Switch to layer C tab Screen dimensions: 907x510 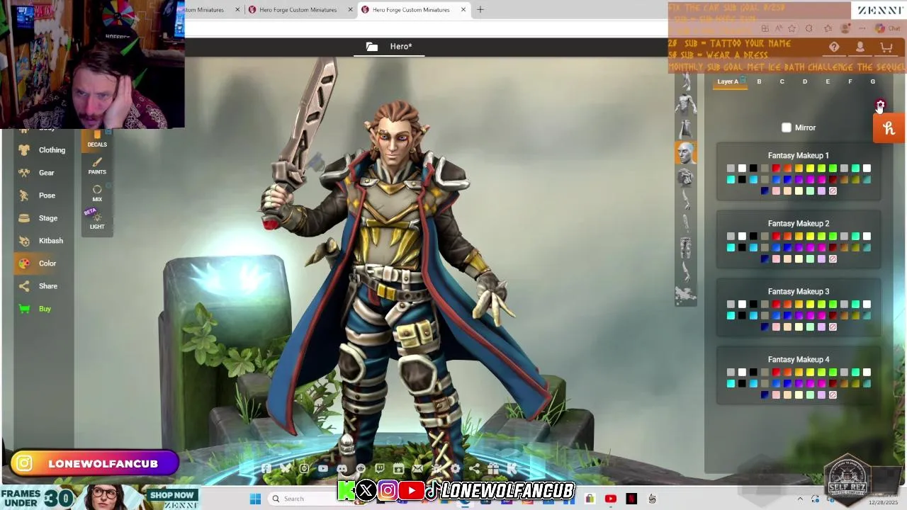(782, 81)
